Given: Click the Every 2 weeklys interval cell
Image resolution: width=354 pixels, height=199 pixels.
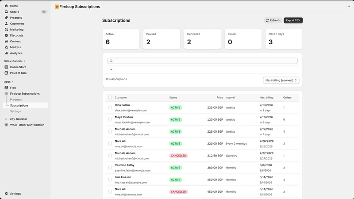Looking at the screenshot, I should point(236,143).
